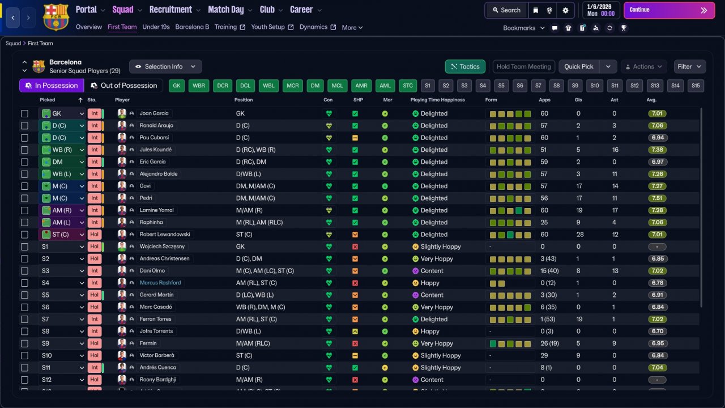The width and height of the screenshot is (725, 408).
Task: Click Ronald Araujo's loan/info icon beside name
Action: coord(132,125)
